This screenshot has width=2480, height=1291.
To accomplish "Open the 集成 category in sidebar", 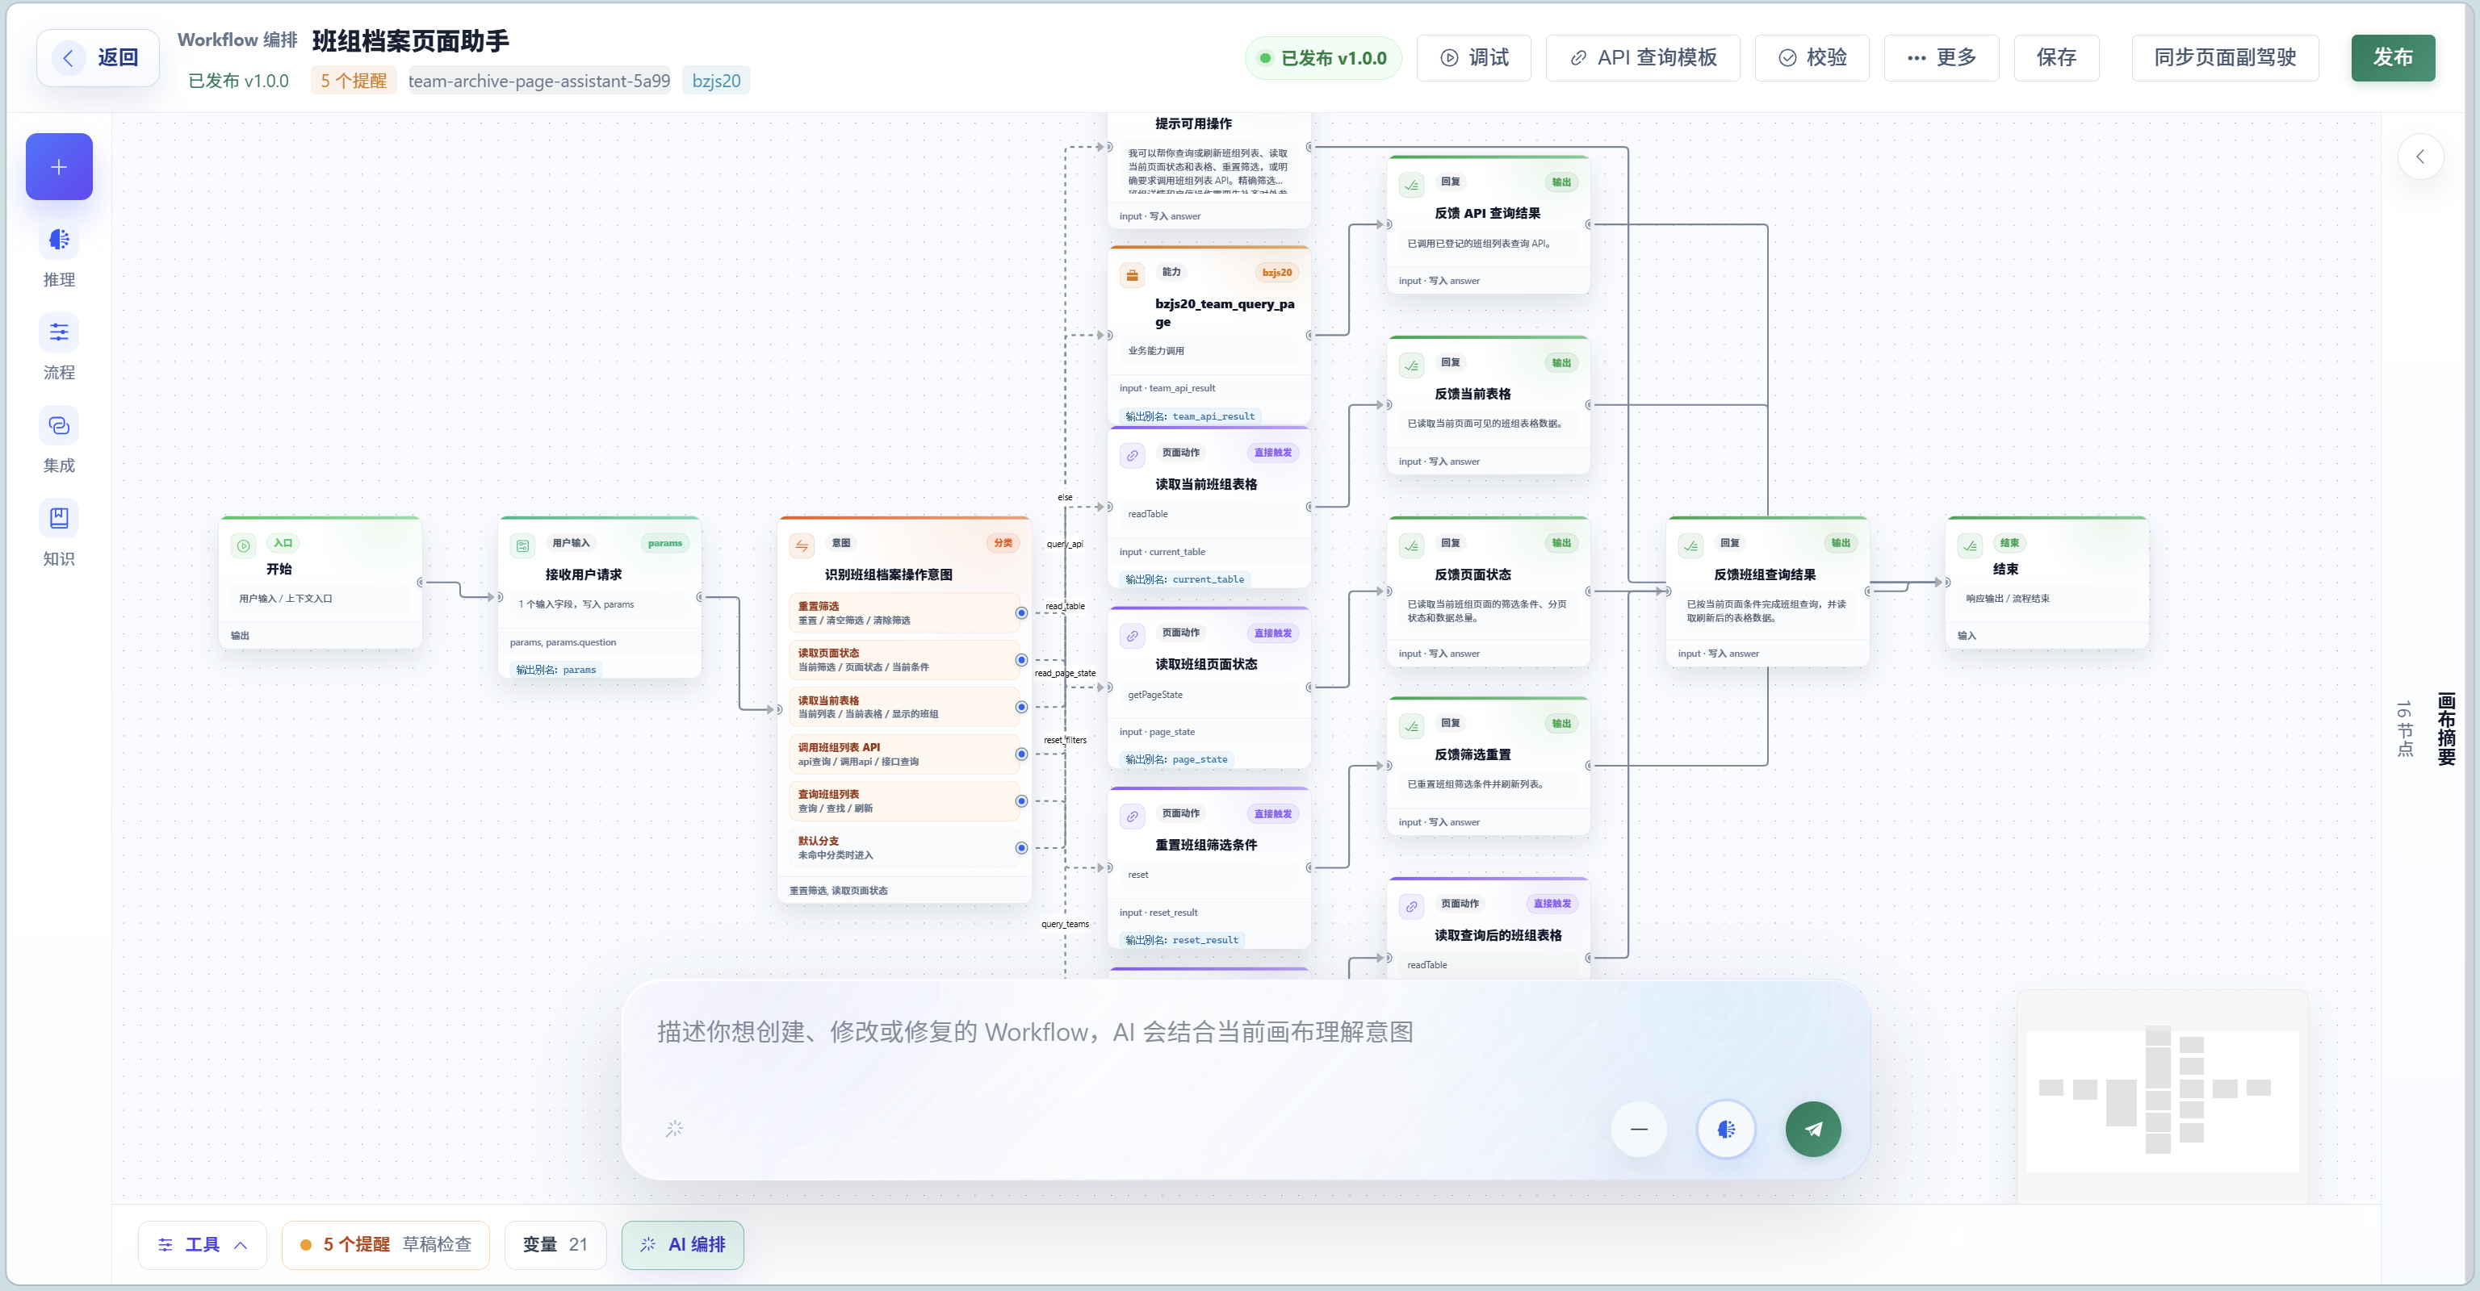I will pyautogui.click(x=59, y=441).
